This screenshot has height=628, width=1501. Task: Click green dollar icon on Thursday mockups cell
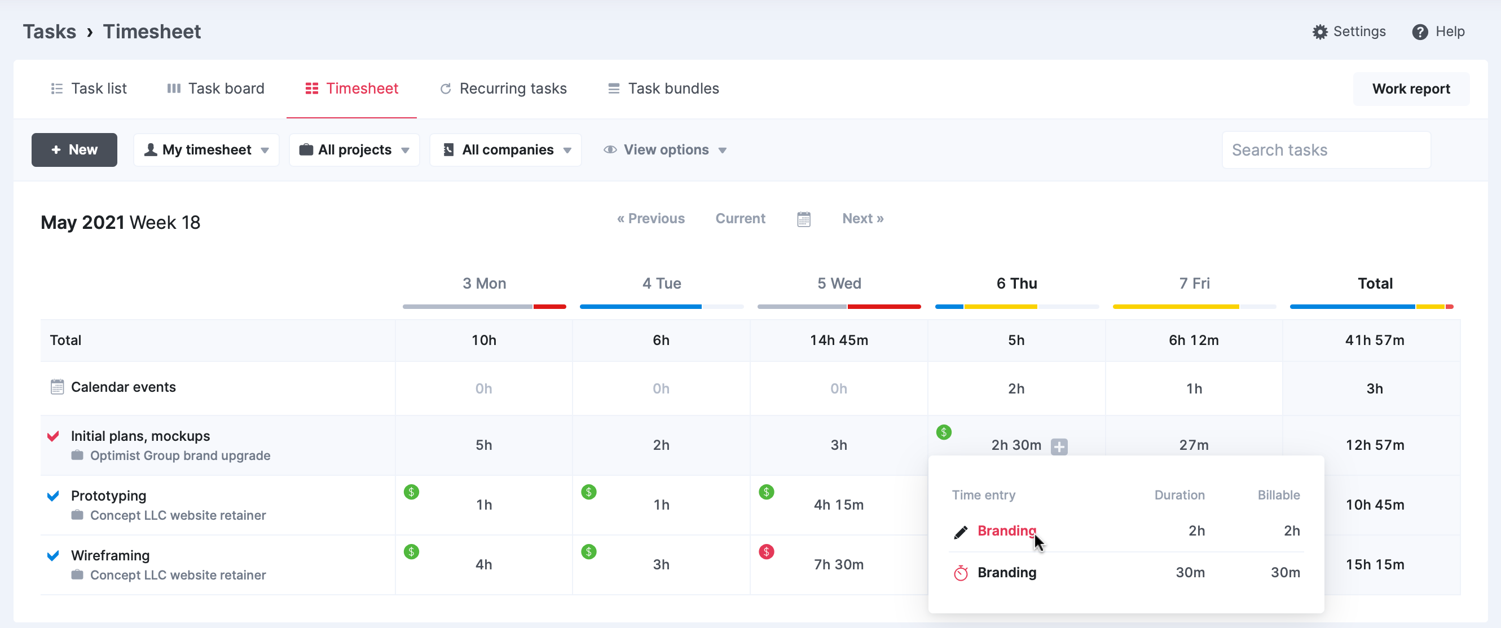point(944,432)
